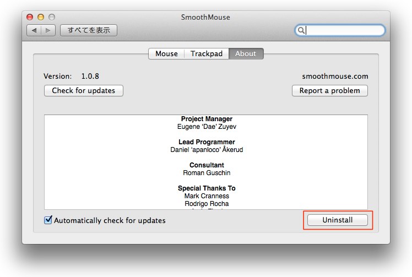Switch to the Trackpad tab
412x277 pixels.
[x=207, y=53]
